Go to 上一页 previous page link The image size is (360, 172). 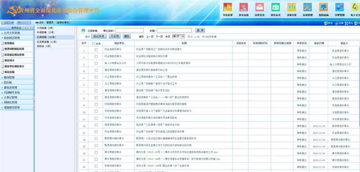click(x=150, y=37)
